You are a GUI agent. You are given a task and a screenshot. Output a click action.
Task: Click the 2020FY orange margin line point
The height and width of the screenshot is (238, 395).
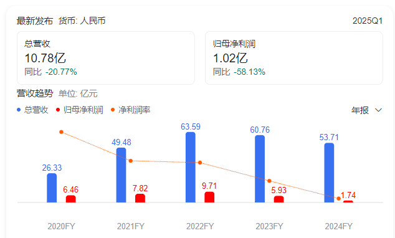61,132
